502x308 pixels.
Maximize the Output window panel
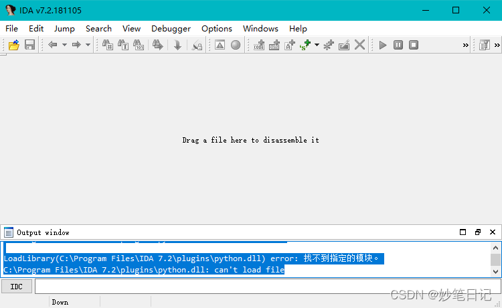[463, 232]
